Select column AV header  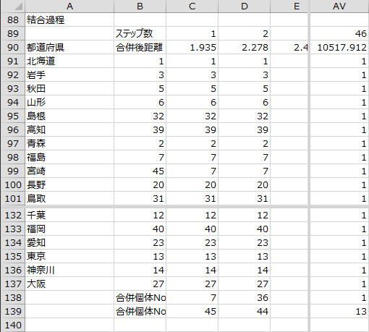point(339,6)
